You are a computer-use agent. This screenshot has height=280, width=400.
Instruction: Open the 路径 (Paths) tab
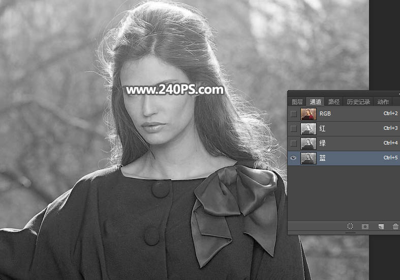(334, 102)
